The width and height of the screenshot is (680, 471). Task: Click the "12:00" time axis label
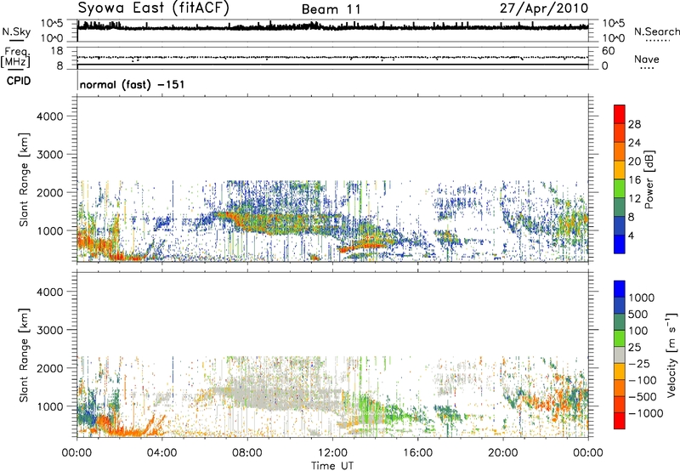pos(332,453)
